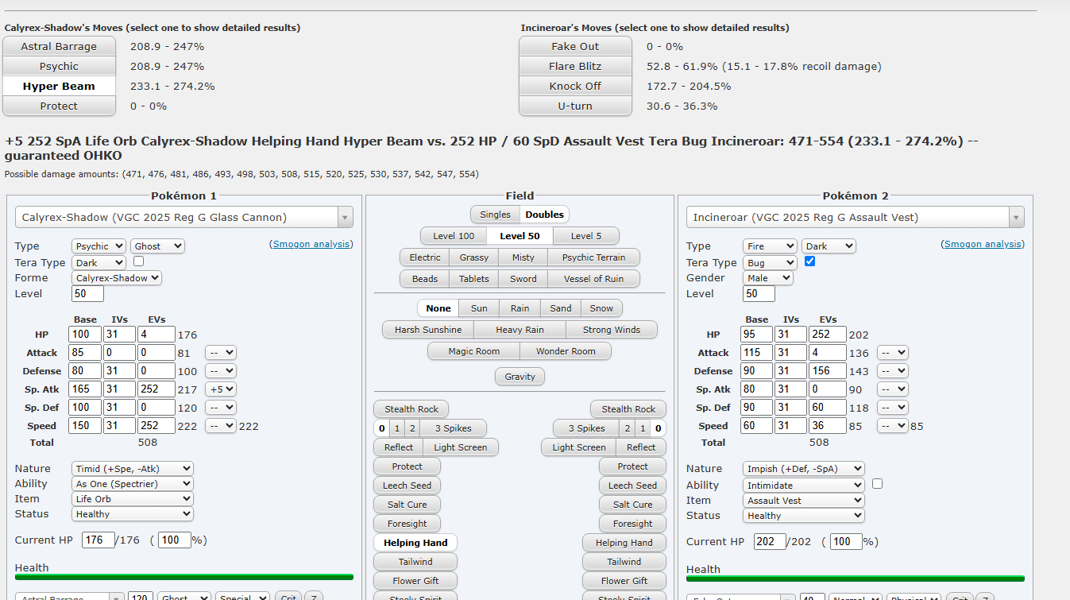This screenshot has width=1070, height=600.
Task: Open Calyrex-Shadow primary type Psychic dropdown
Action: point(99,246)
